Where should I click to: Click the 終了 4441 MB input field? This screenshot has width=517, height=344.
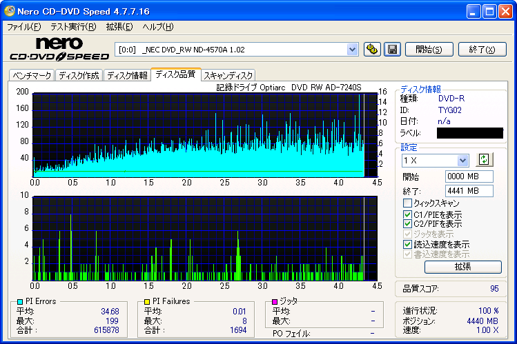pos(469,191)
